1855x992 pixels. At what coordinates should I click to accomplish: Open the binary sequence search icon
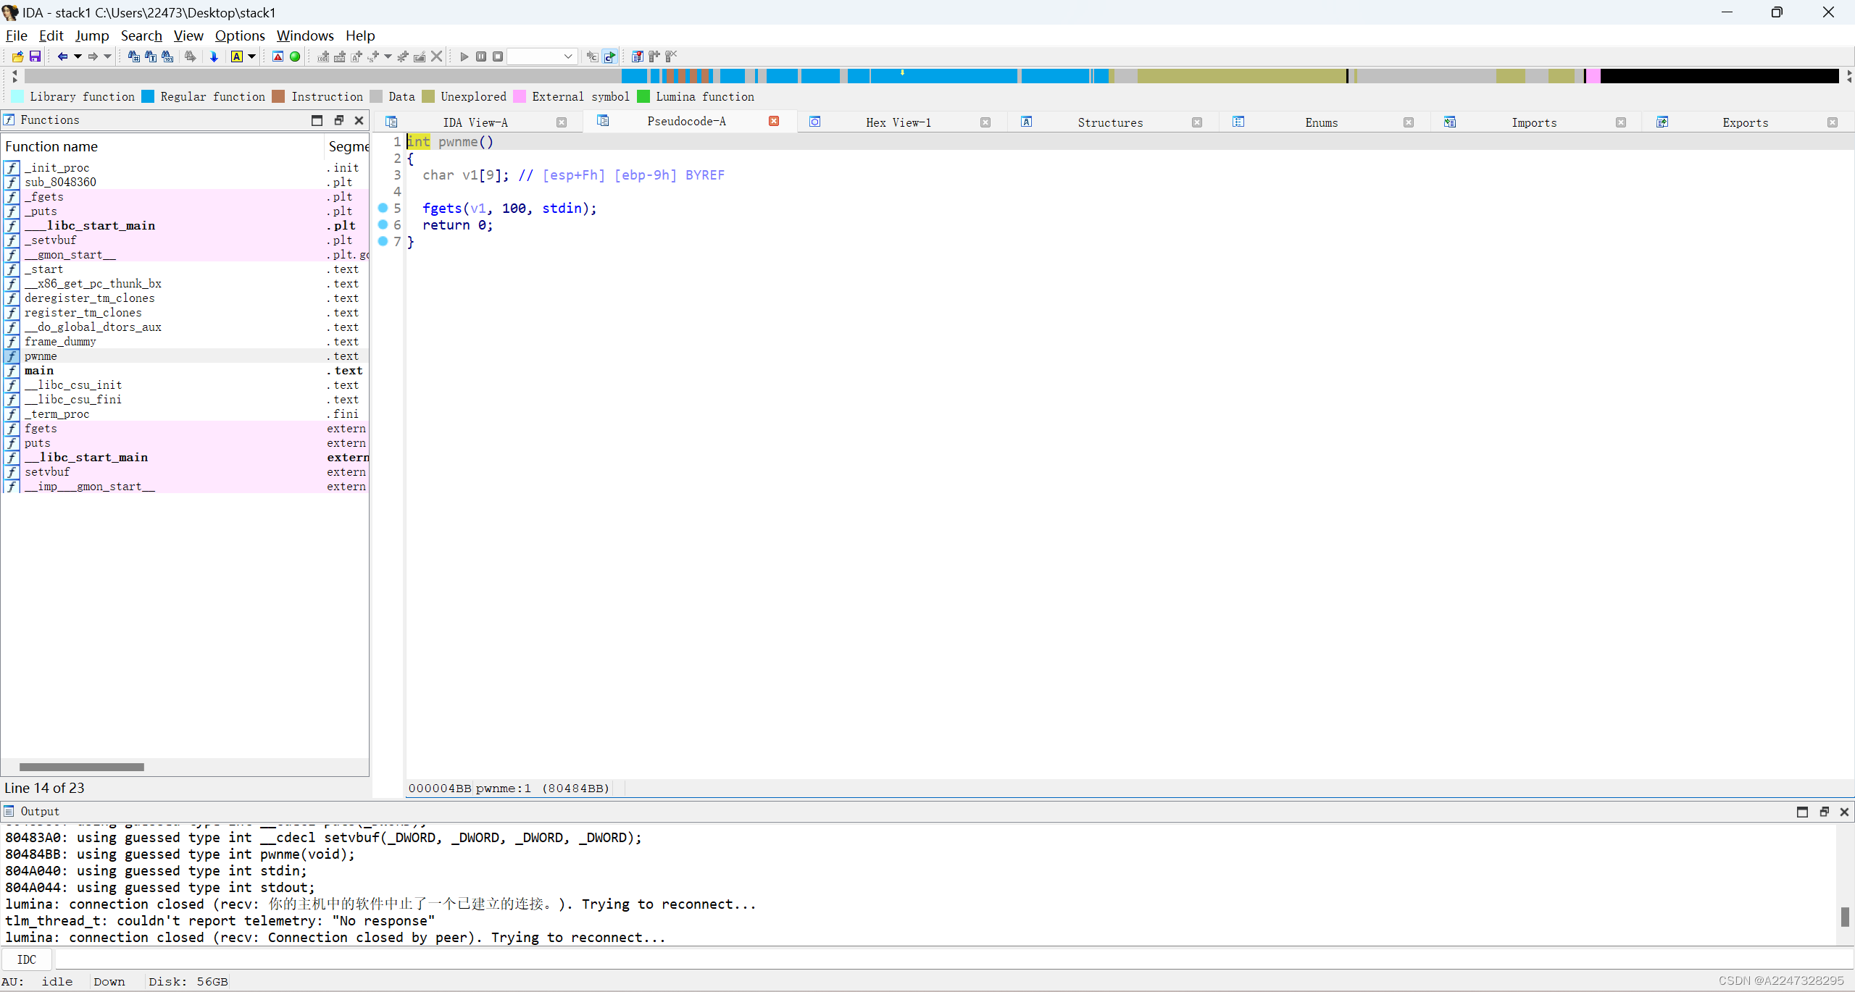167,56
